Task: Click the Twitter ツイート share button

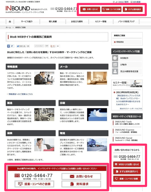Action: tap(21, 46)
